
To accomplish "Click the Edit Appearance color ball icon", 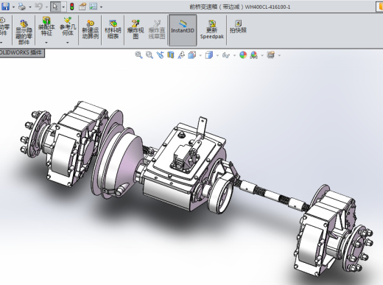I will tap(243, 55).
